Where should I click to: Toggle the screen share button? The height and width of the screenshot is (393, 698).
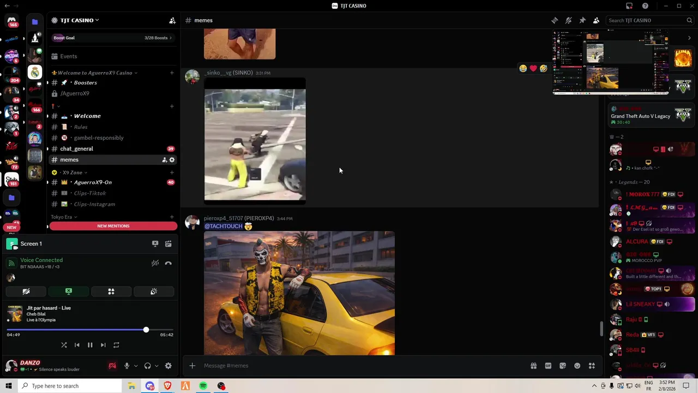tap(69, 291)
